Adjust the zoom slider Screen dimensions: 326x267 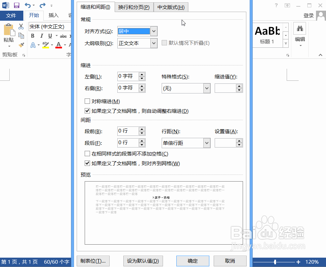tap(275, 262)
